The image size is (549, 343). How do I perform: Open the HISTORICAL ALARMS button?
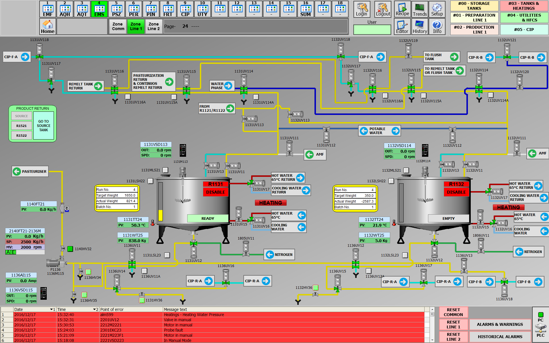pyautogui.click(x=500, y=337)
